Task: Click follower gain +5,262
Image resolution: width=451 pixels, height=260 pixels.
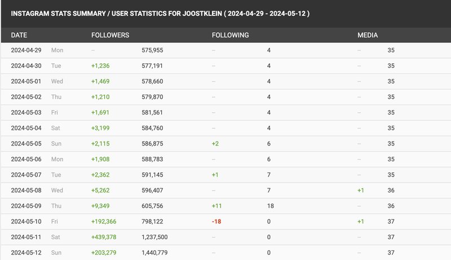Action: point(100,190)
